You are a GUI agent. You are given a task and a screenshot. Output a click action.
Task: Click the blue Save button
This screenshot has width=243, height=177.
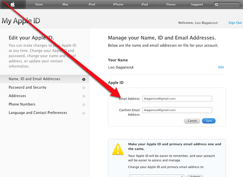click(x=209, y=121)
